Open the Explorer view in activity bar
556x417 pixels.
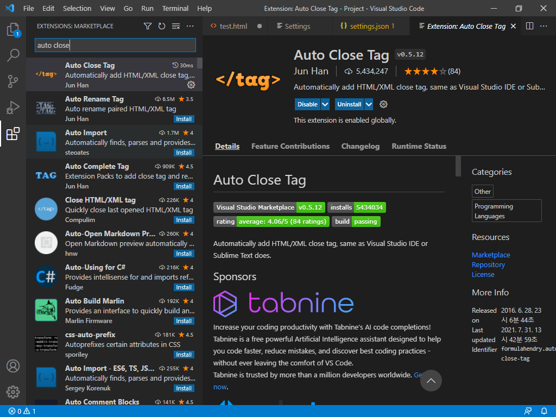13,29
